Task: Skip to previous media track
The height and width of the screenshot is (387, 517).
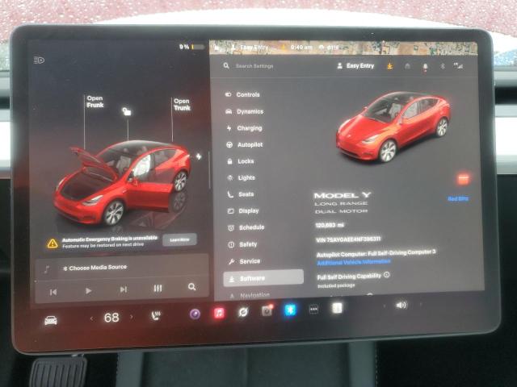Action: pos(53,292)
